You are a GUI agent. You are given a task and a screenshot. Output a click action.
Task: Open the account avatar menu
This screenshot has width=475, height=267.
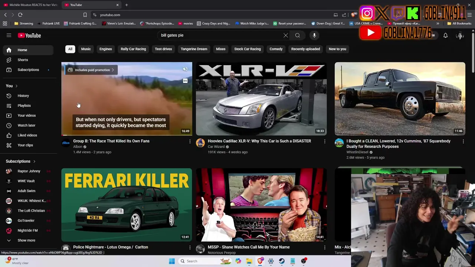(460, 35)
